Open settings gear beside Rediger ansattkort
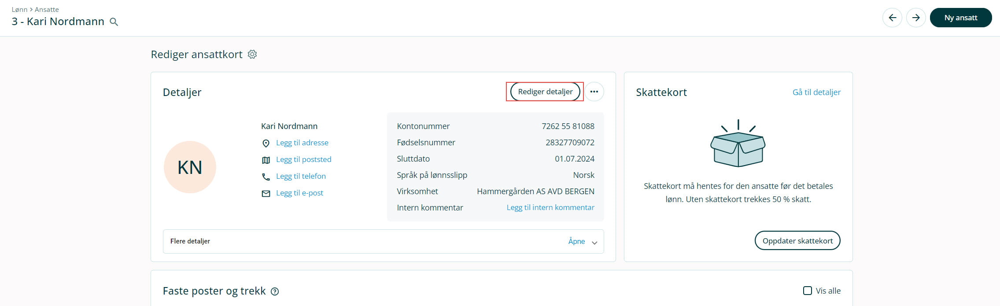This screenshot has height=306, width=1000. (x=252, y=54)
